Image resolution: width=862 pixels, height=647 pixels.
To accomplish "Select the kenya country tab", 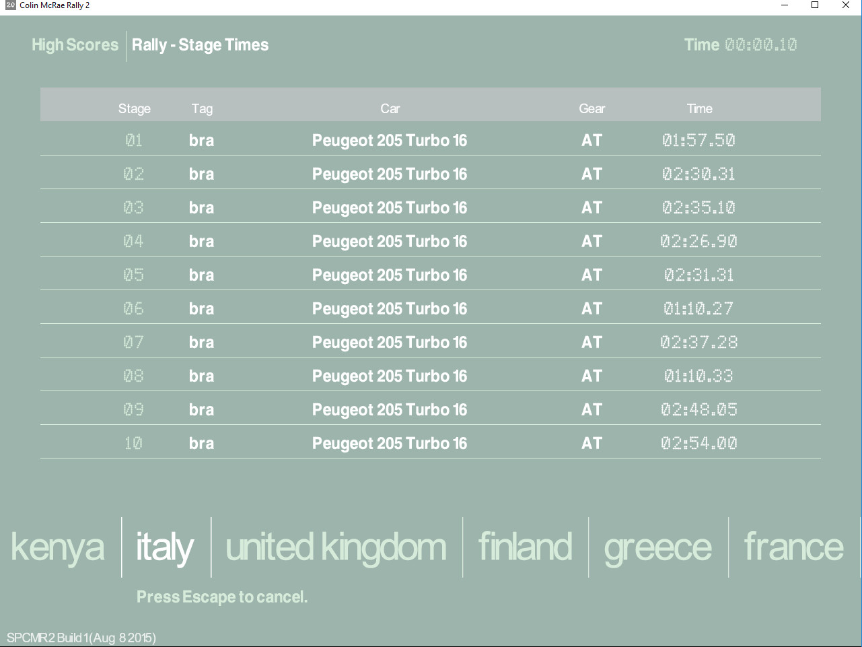I will tap(58, 547).
